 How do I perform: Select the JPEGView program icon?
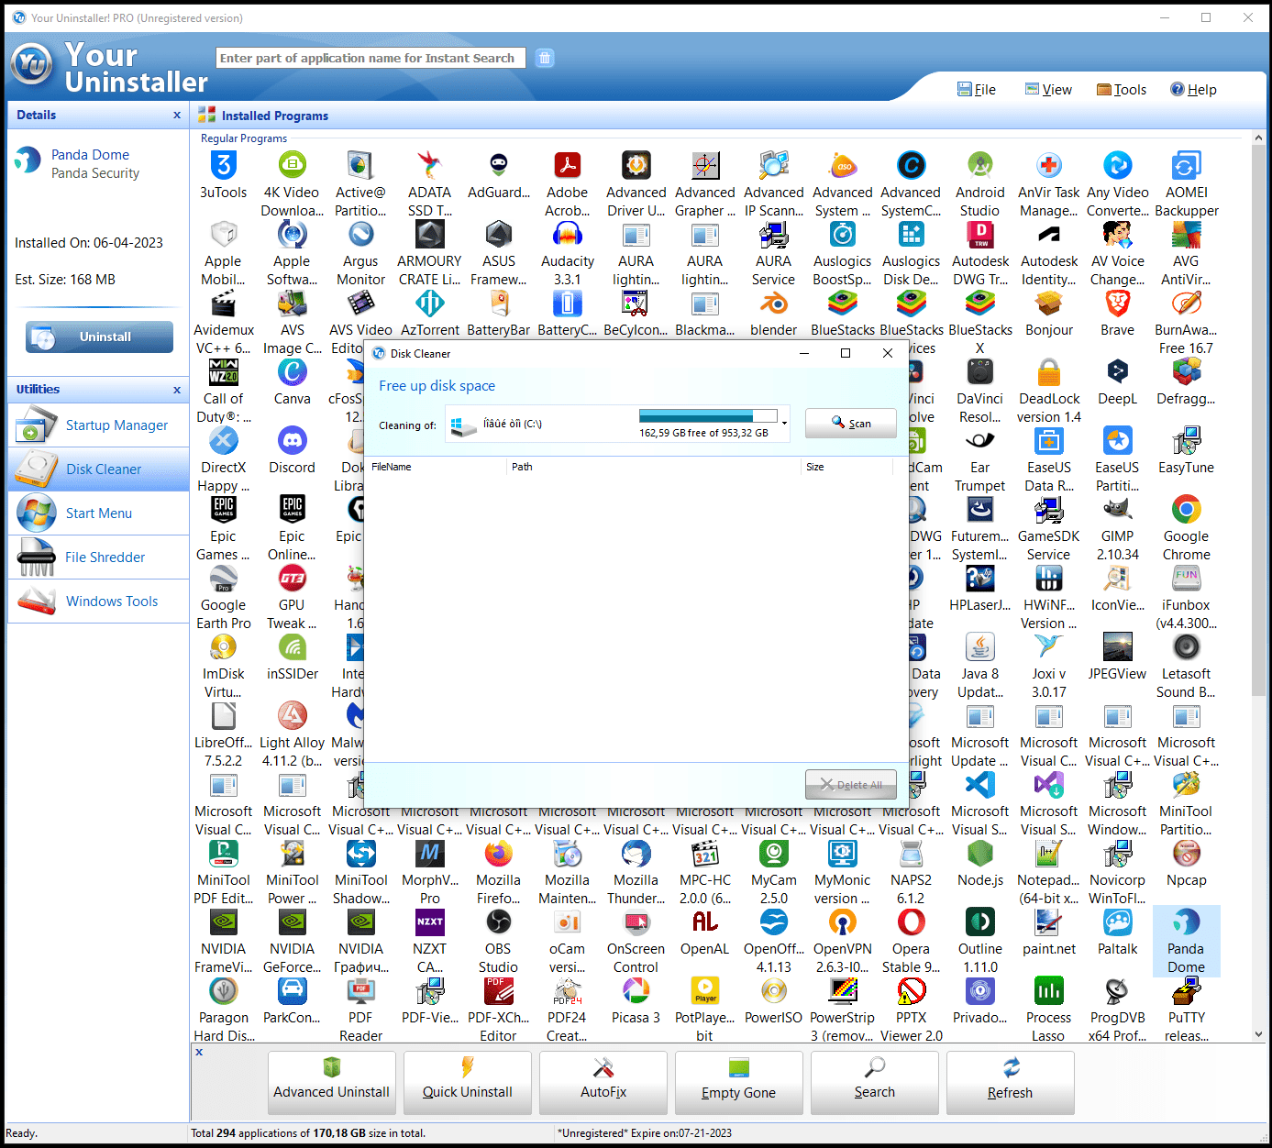click(x=1118, y=647)
